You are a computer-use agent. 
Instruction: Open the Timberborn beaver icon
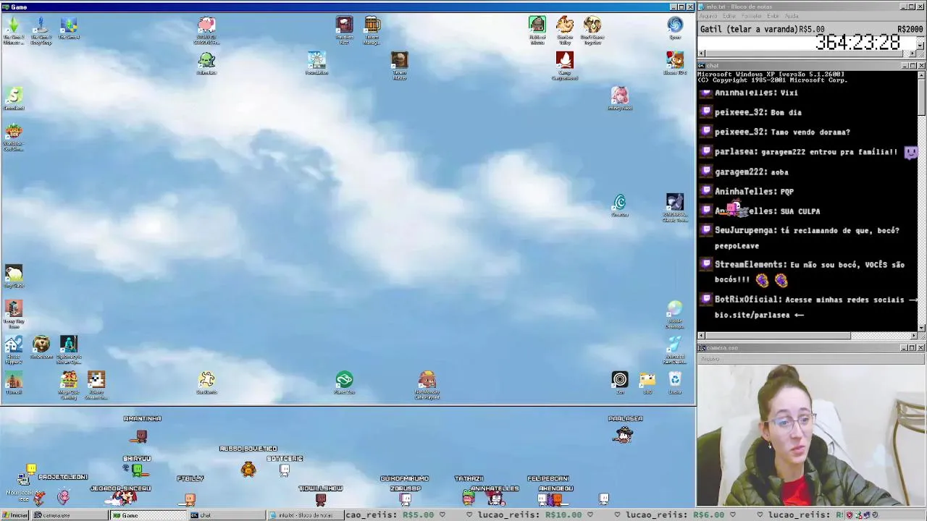pyautogui.click(x=41, y=347)
